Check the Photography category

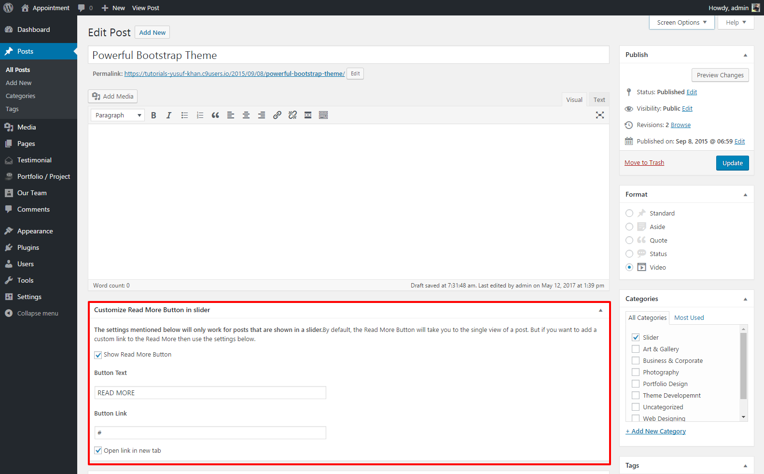636,372
